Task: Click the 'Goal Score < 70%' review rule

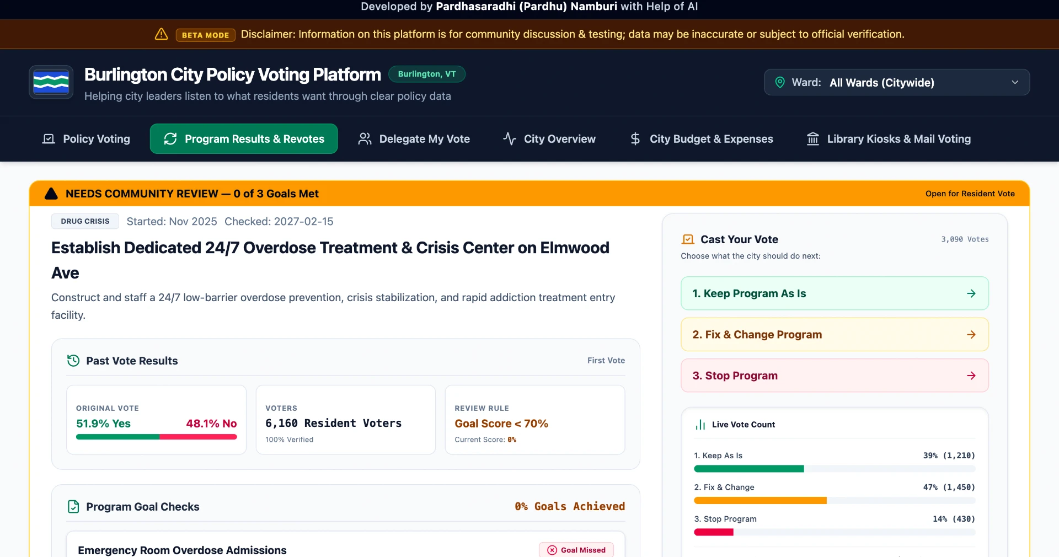Action: pos(501,424)
